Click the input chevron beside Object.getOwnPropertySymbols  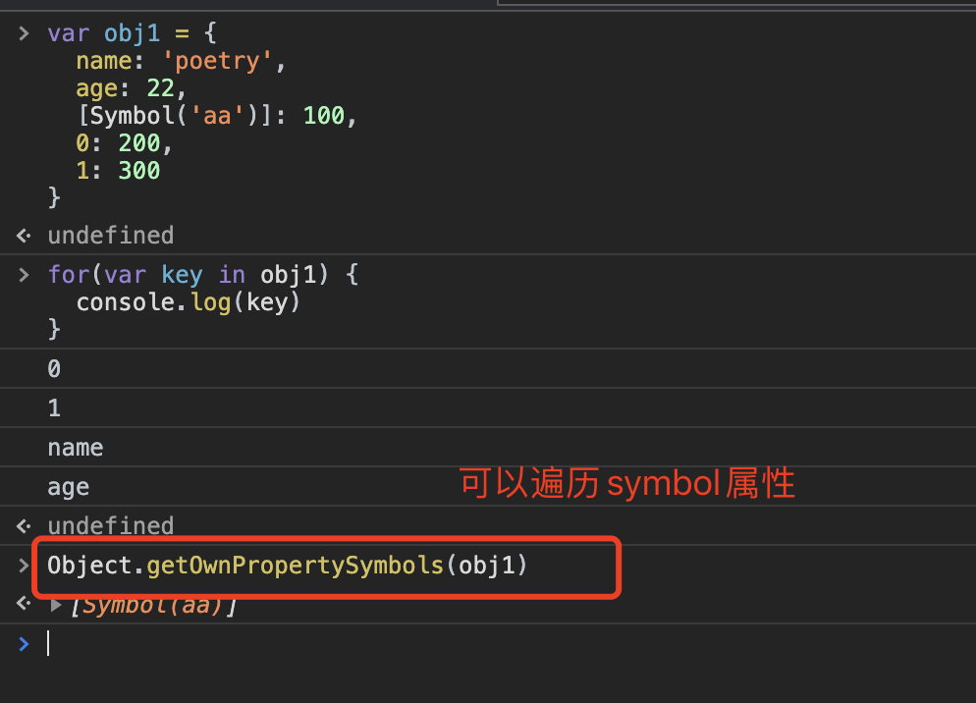pyautogui.click(x=24, y=566)
